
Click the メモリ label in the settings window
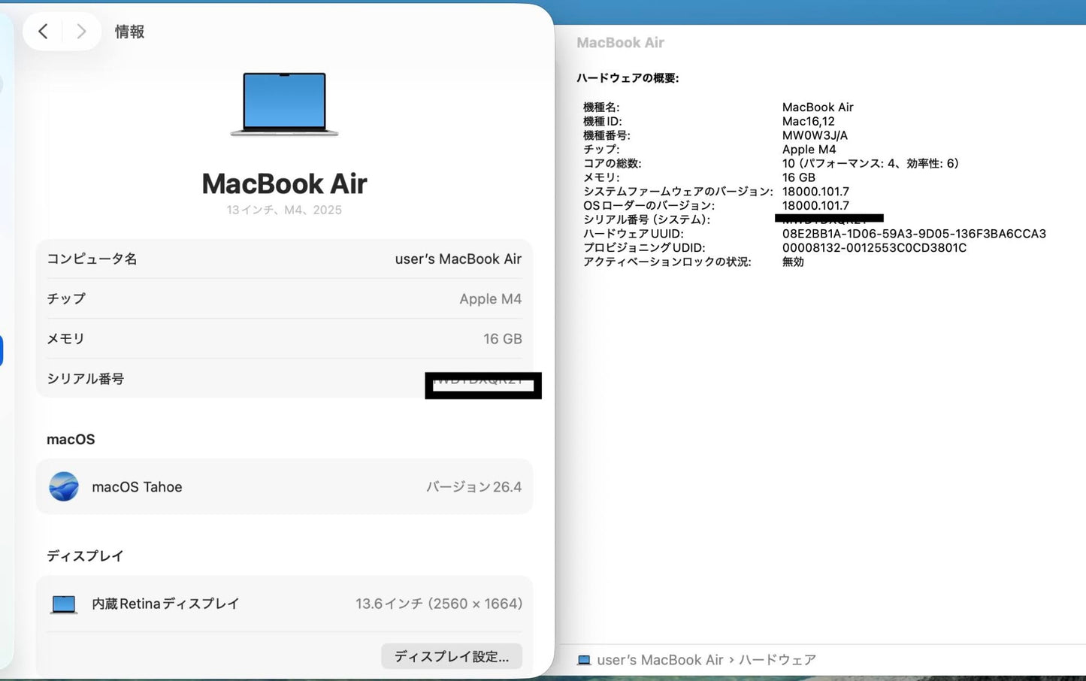coord(65,339)
